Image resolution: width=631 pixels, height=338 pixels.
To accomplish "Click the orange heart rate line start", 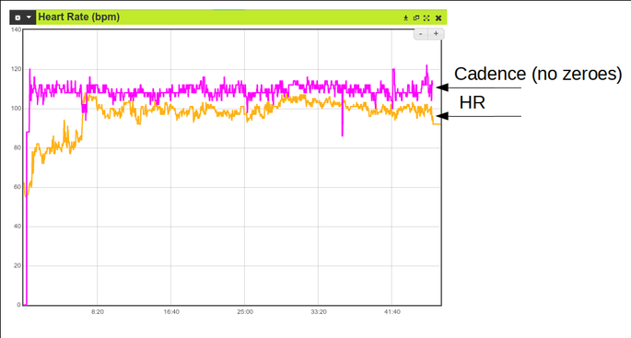I will (x=24, y=183).
